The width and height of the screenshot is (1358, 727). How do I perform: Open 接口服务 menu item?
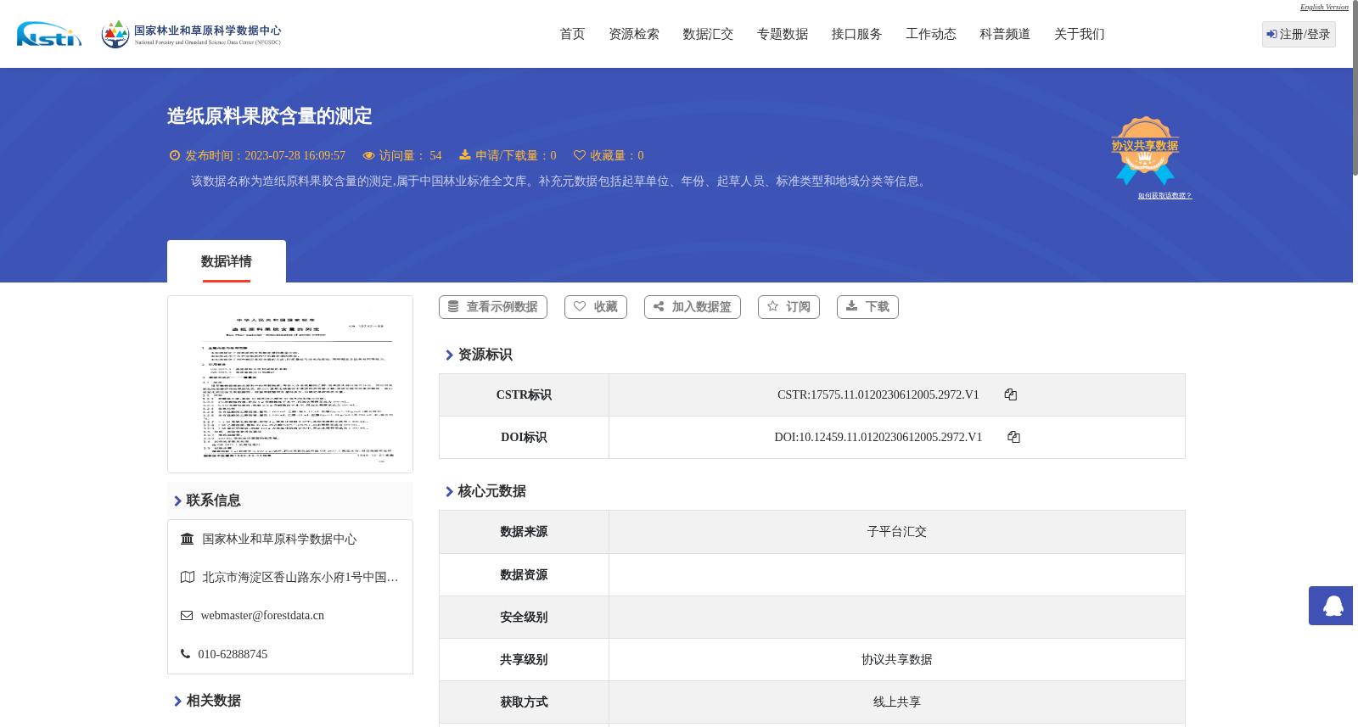[856, 34]
